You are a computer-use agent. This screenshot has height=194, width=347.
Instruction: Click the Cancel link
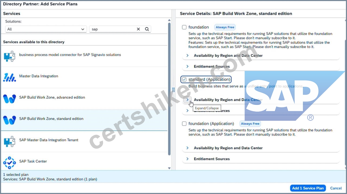click(x=336, y=188)
